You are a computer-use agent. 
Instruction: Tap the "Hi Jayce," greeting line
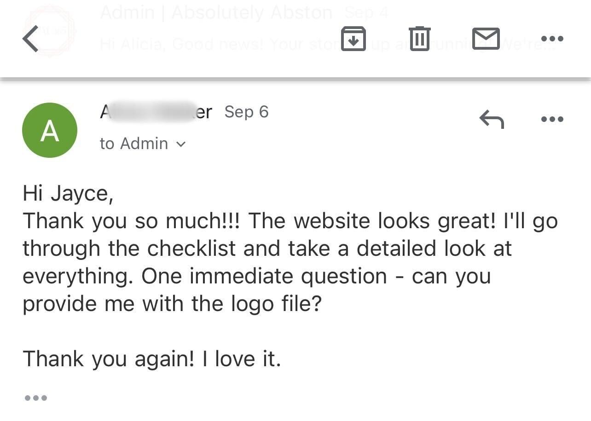pyautogui.click(x=68, y=194)
